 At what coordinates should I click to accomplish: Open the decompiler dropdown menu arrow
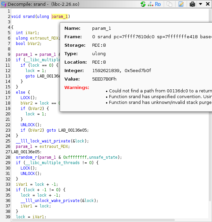(x=200, y=4)
